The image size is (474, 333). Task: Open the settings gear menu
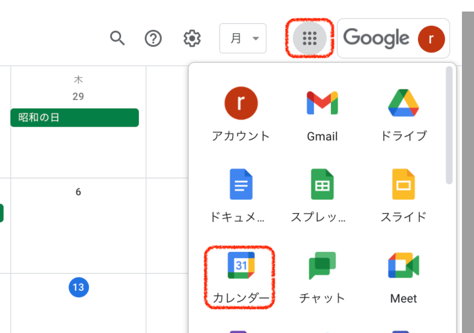pos(192,38)
